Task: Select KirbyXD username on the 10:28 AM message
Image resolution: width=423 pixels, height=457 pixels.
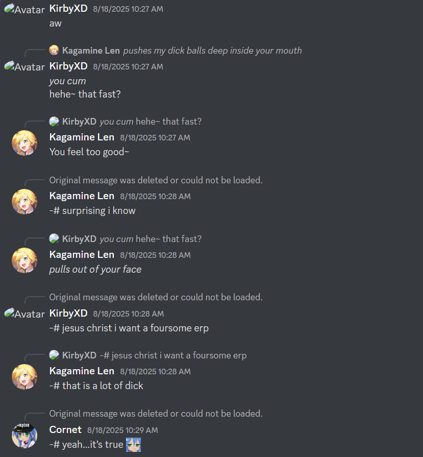Action: [x=68, y=313]
